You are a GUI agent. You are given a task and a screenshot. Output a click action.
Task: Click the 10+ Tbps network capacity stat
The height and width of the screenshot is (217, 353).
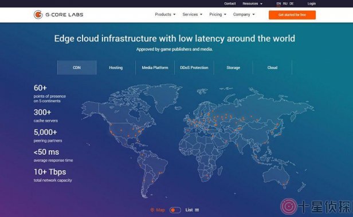click(53, 175)
